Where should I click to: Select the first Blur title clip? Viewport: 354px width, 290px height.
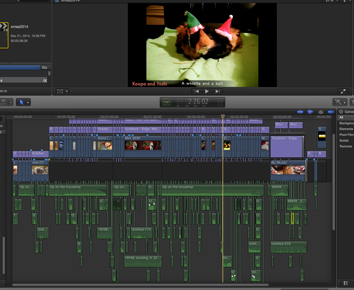click(x=281, y=125)
